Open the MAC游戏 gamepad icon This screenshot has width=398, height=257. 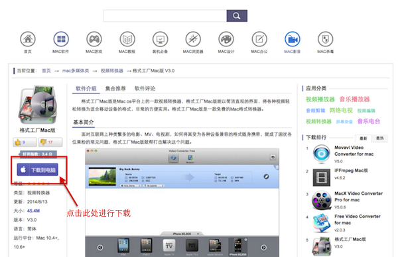pos(94,39)
